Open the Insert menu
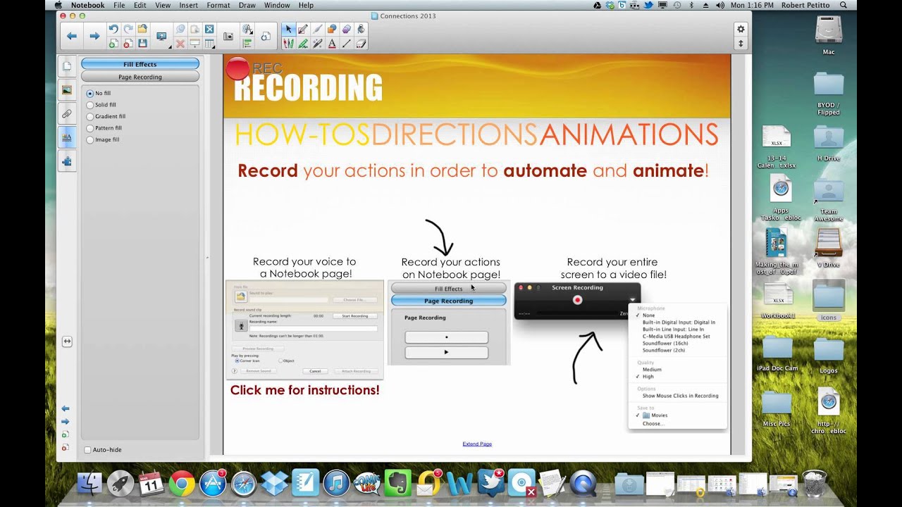Screen dimensions: 902x507 click(x=189, y=5)
